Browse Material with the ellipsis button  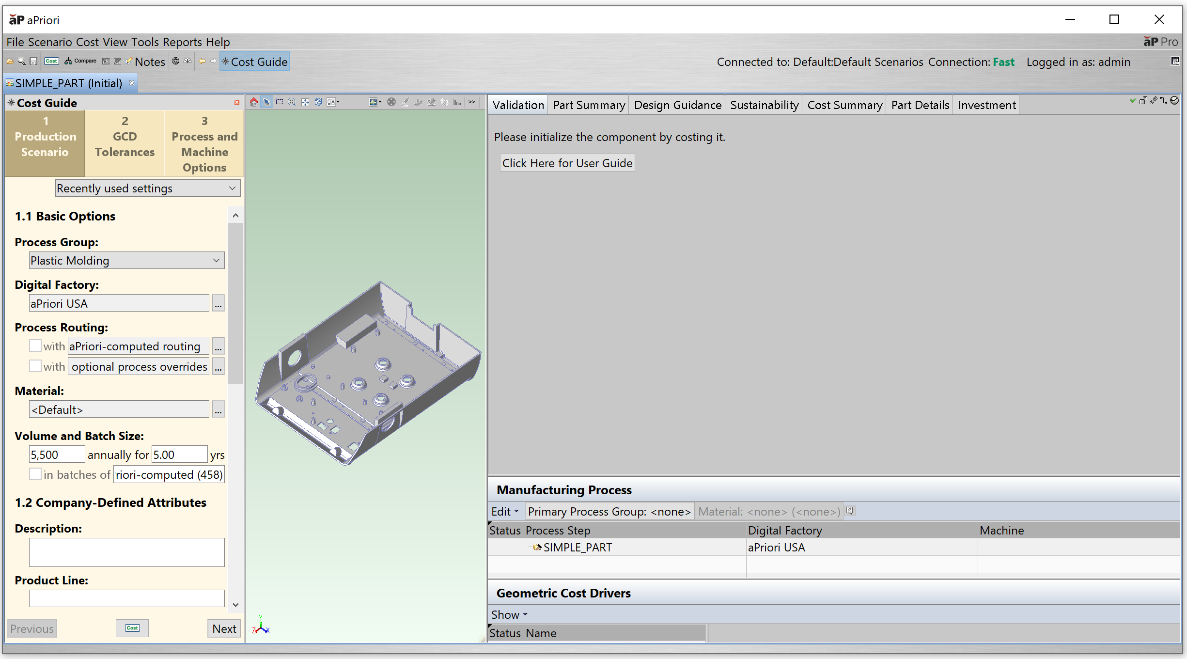[x=219, y=409]
